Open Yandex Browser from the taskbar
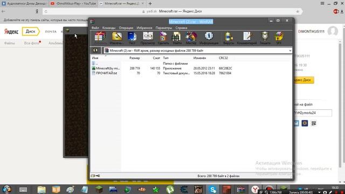The image size is (345, 194). [x=255, y=189]
